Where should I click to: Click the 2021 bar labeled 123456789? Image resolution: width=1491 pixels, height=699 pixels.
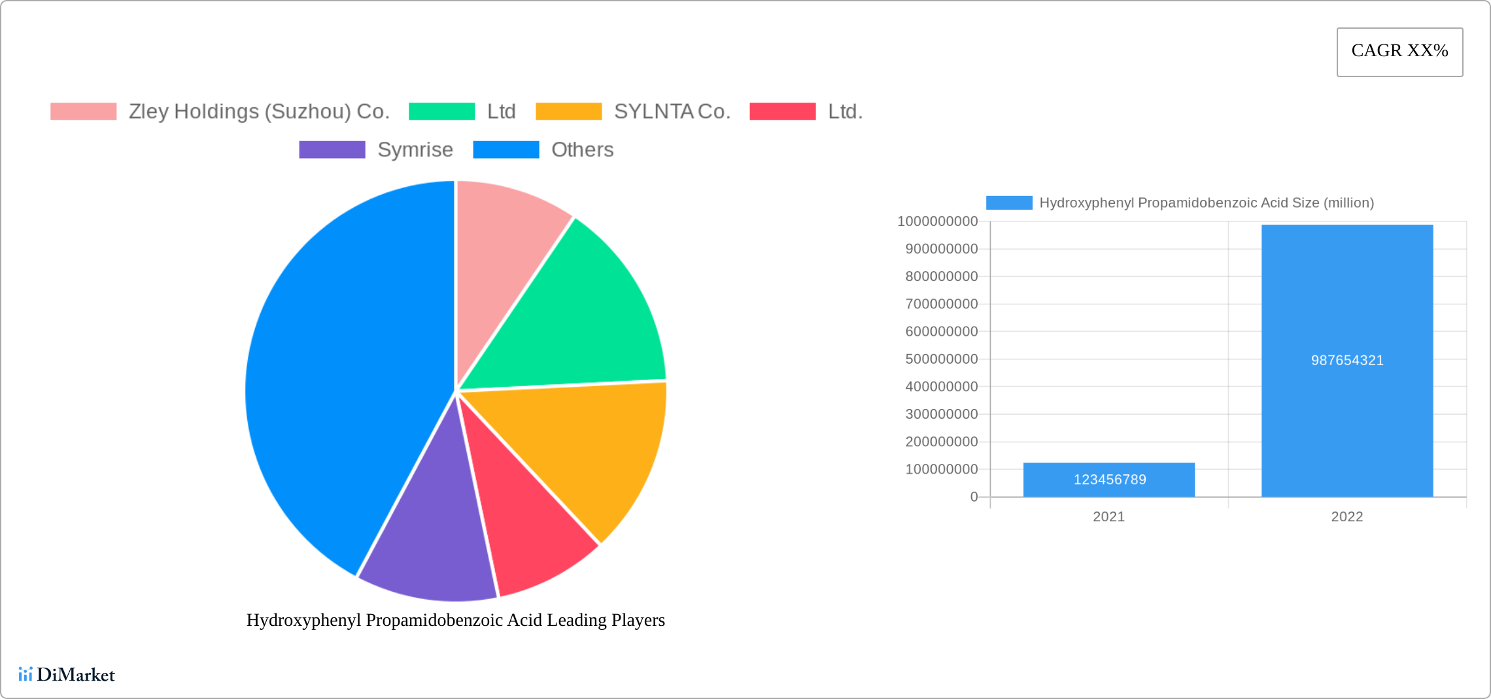pyautogui.click(x=1108, y=480)
